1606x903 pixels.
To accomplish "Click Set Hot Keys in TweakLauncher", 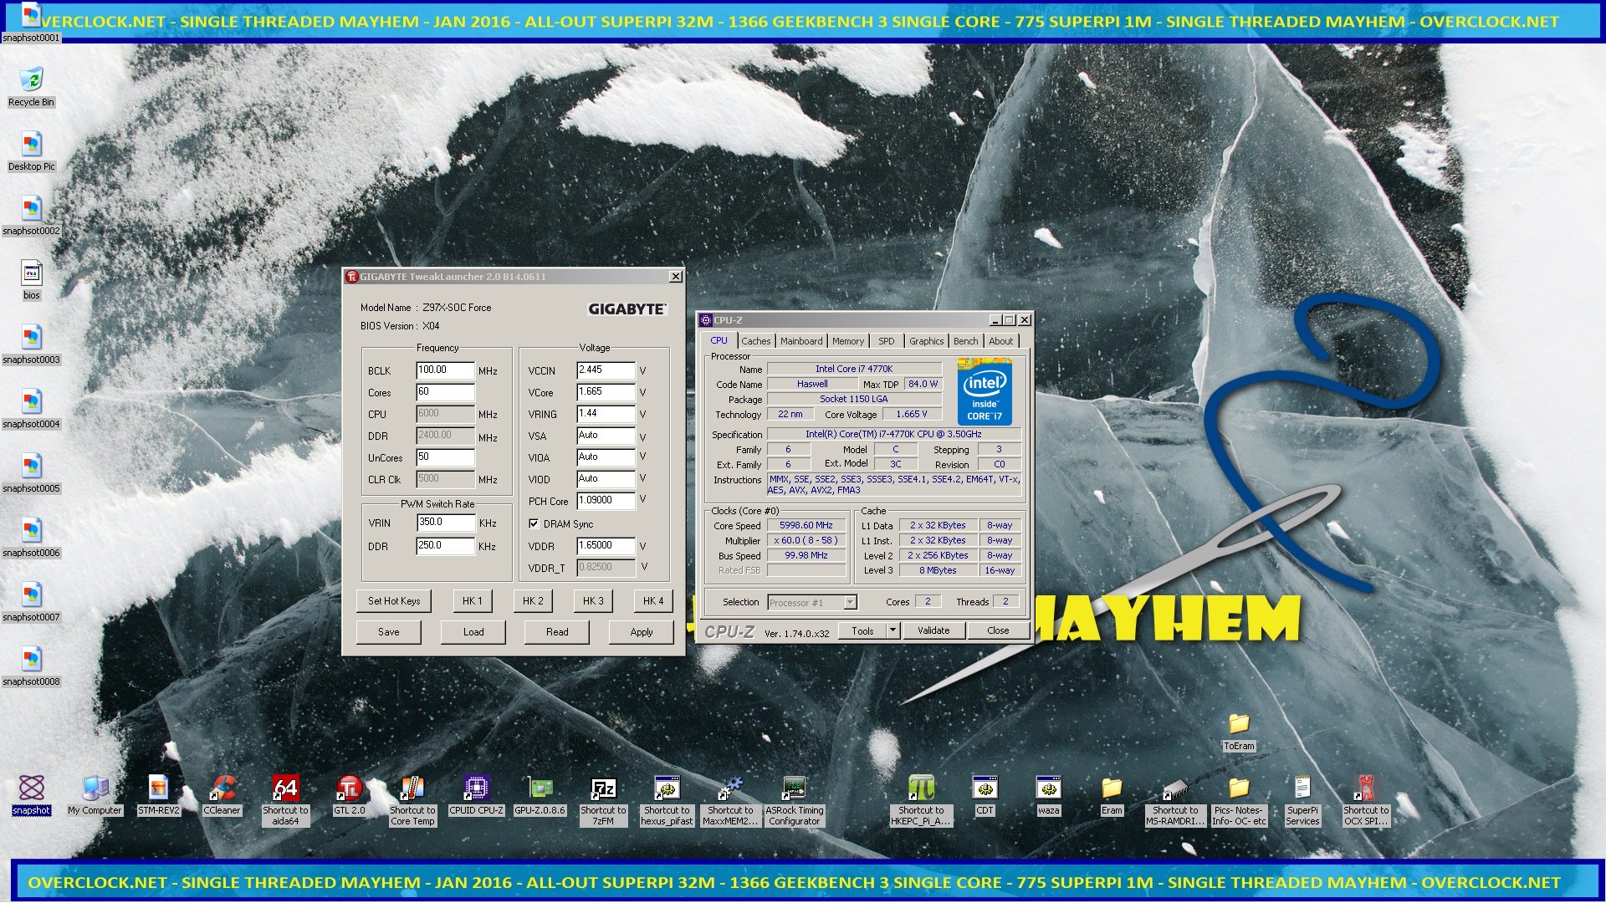I will click(394, 601).
